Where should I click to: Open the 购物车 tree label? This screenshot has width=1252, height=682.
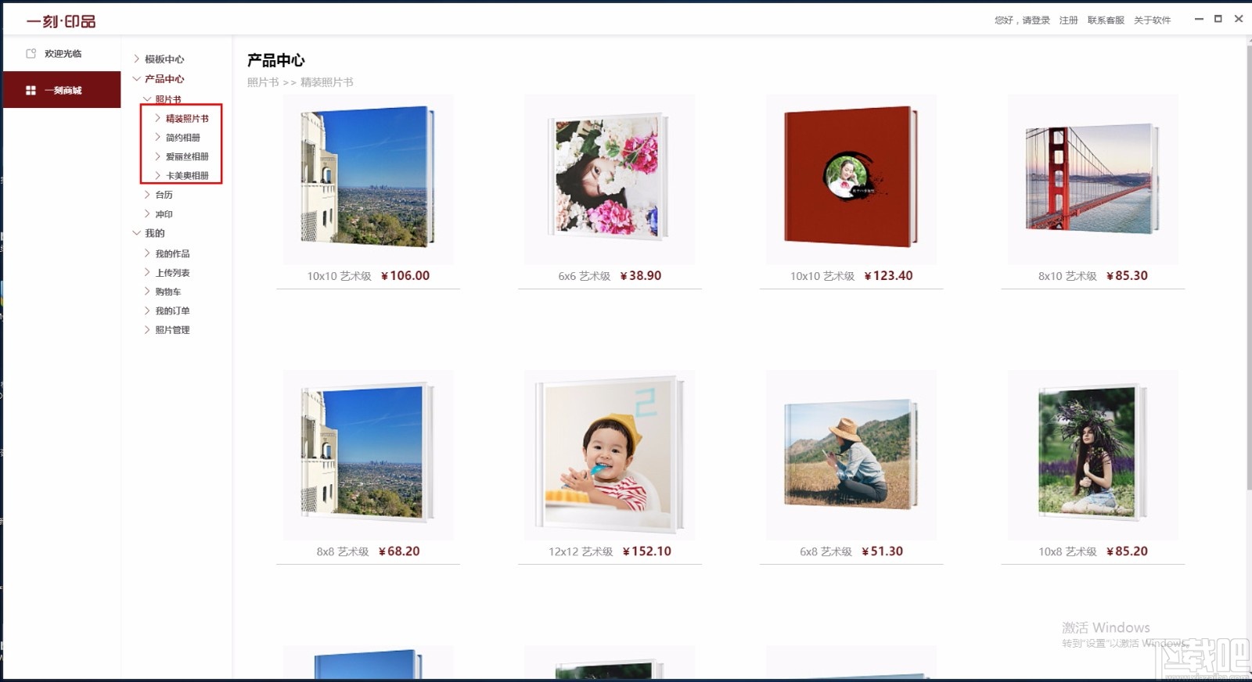[168, 292]
